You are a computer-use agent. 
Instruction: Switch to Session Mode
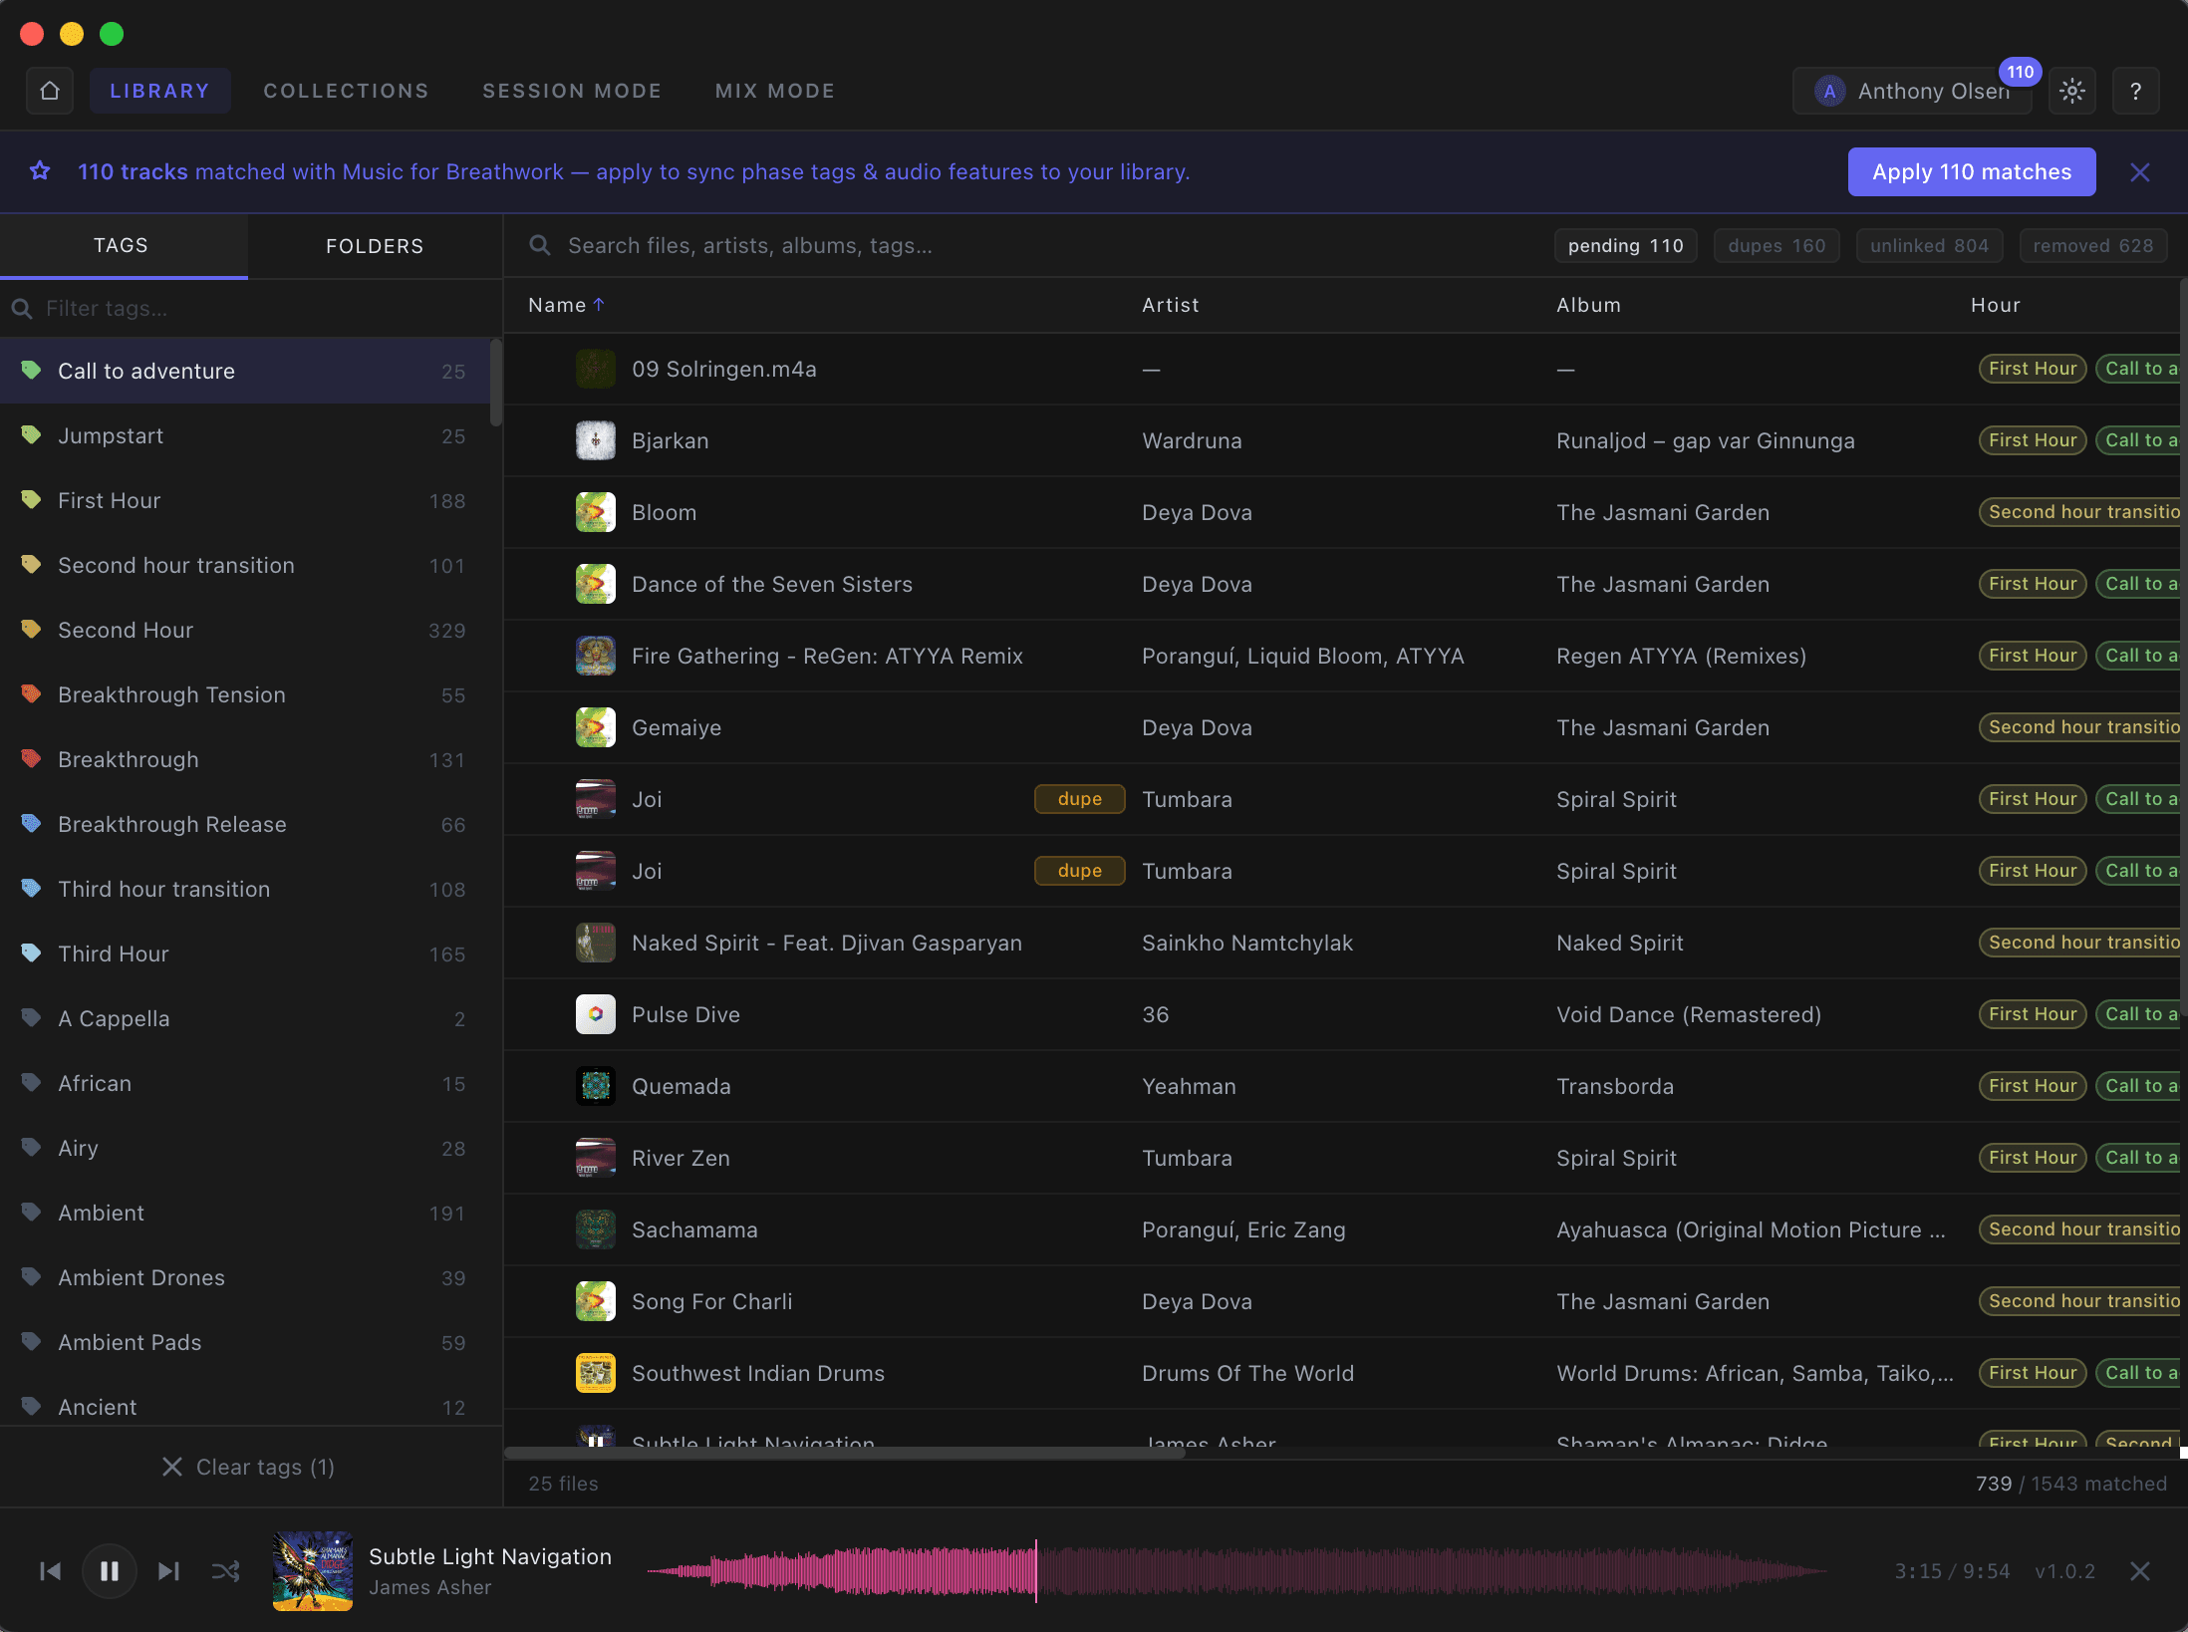click(x=572, y=91)
